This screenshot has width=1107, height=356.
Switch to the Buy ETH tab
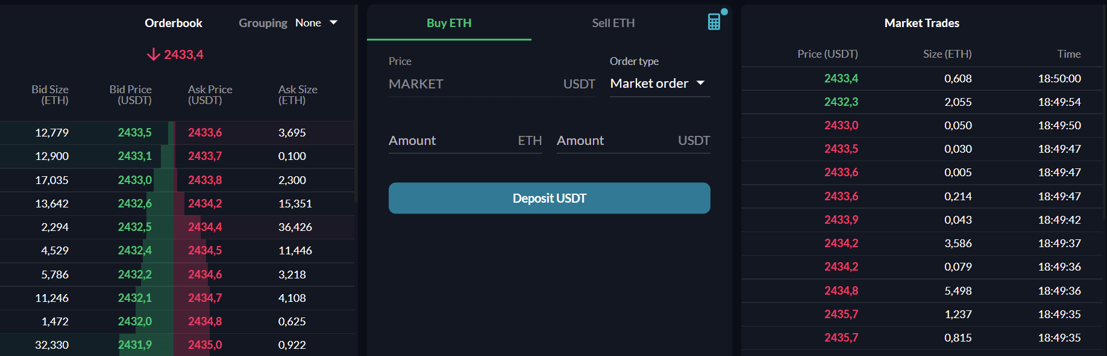[x=449, y=23]
